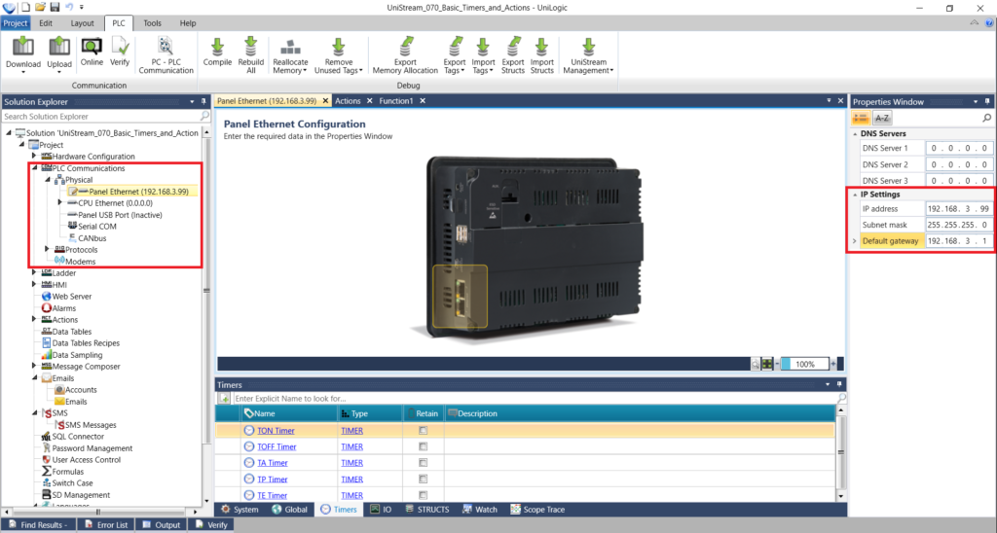Open the Download dropdown arrow
997x533 pixels.
pyautogui.click(x=23, y=72)
